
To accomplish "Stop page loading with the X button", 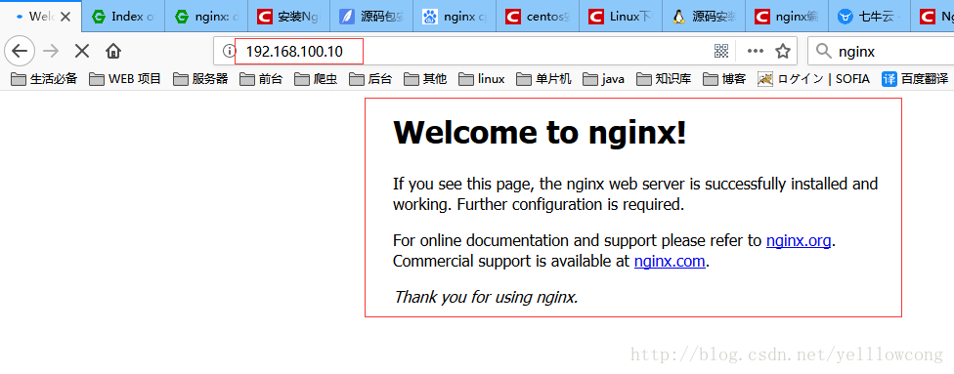I will point(82,51).
